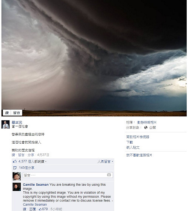
Task: Click the thumbs-up icon beside 4,377 likes
Action: (x=15, y=161)
